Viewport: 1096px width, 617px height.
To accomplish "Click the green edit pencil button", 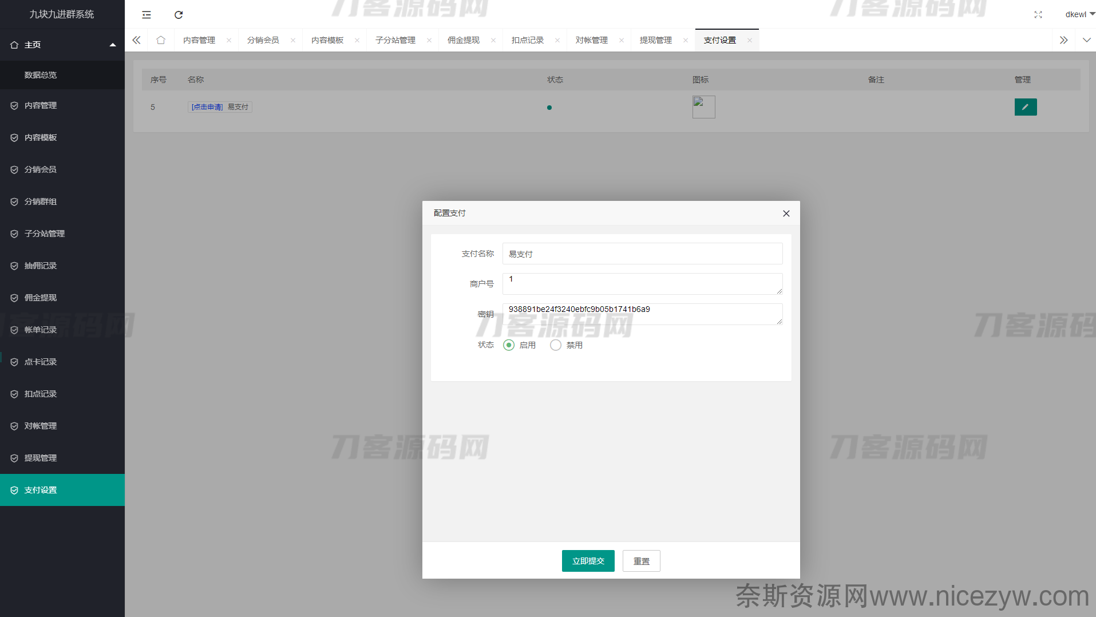I will pos(1026,107).
